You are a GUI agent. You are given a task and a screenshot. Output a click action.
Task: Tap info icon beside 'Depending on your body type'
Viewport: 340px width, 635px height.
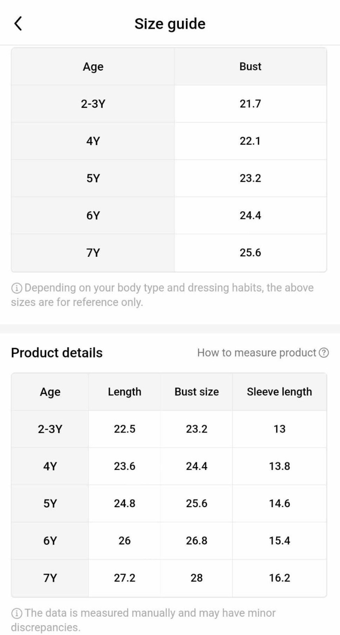(17, 288)
